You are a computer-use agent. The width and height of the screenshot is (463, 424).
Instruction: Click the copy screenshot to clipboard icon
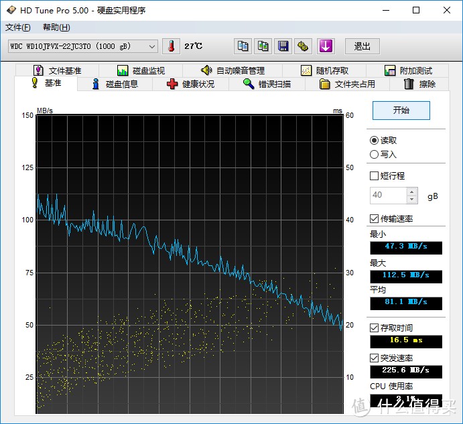pyautogui.click(x=263, y=46)
